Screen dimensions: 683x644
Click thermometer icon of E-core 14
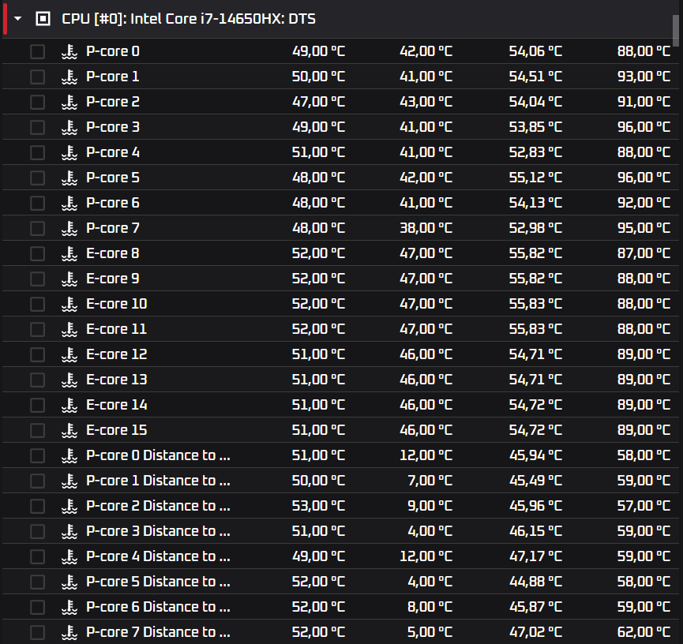[69, 405]
